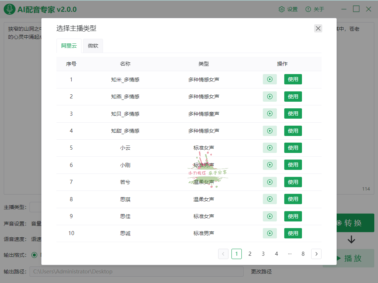Screen dimensions: 378x283
Task: Jump to page 2 of voices
Action: tap(250, 254)
